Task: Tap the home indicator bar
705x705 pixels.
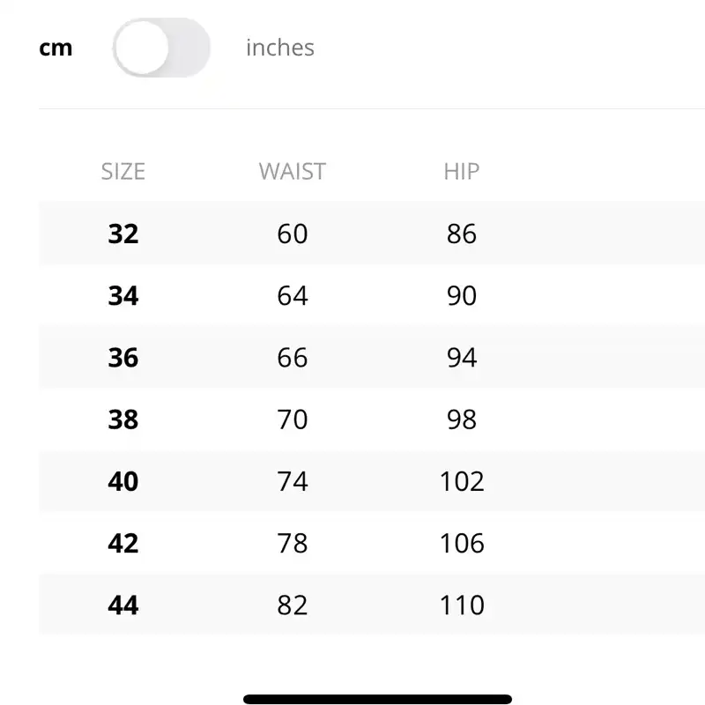Action: [x=377, y=699]
